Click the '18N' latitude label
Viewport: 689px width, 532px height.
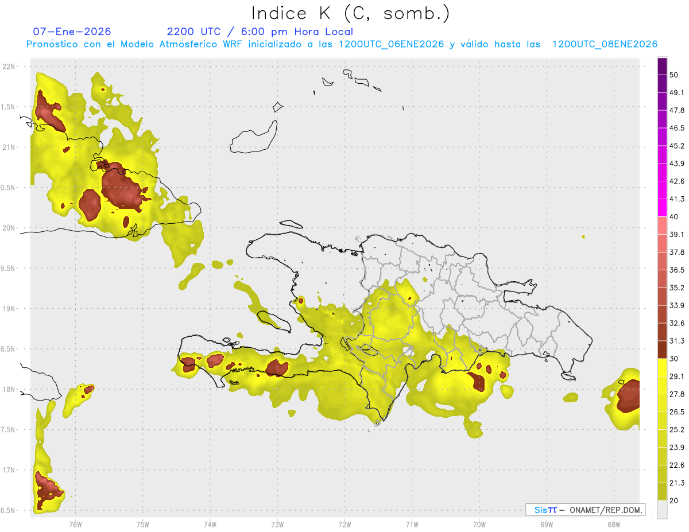tap(9, 389)
